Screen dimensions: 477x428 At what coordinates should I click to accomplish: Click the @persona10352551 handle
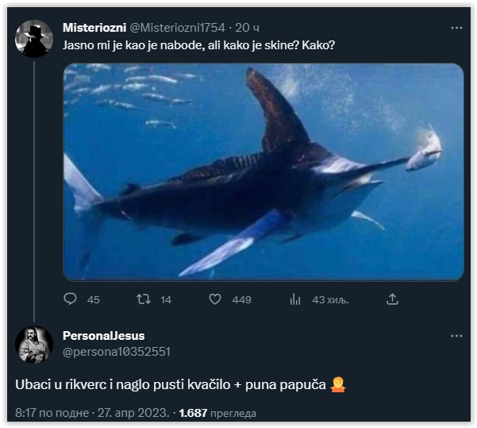(116, 352)
